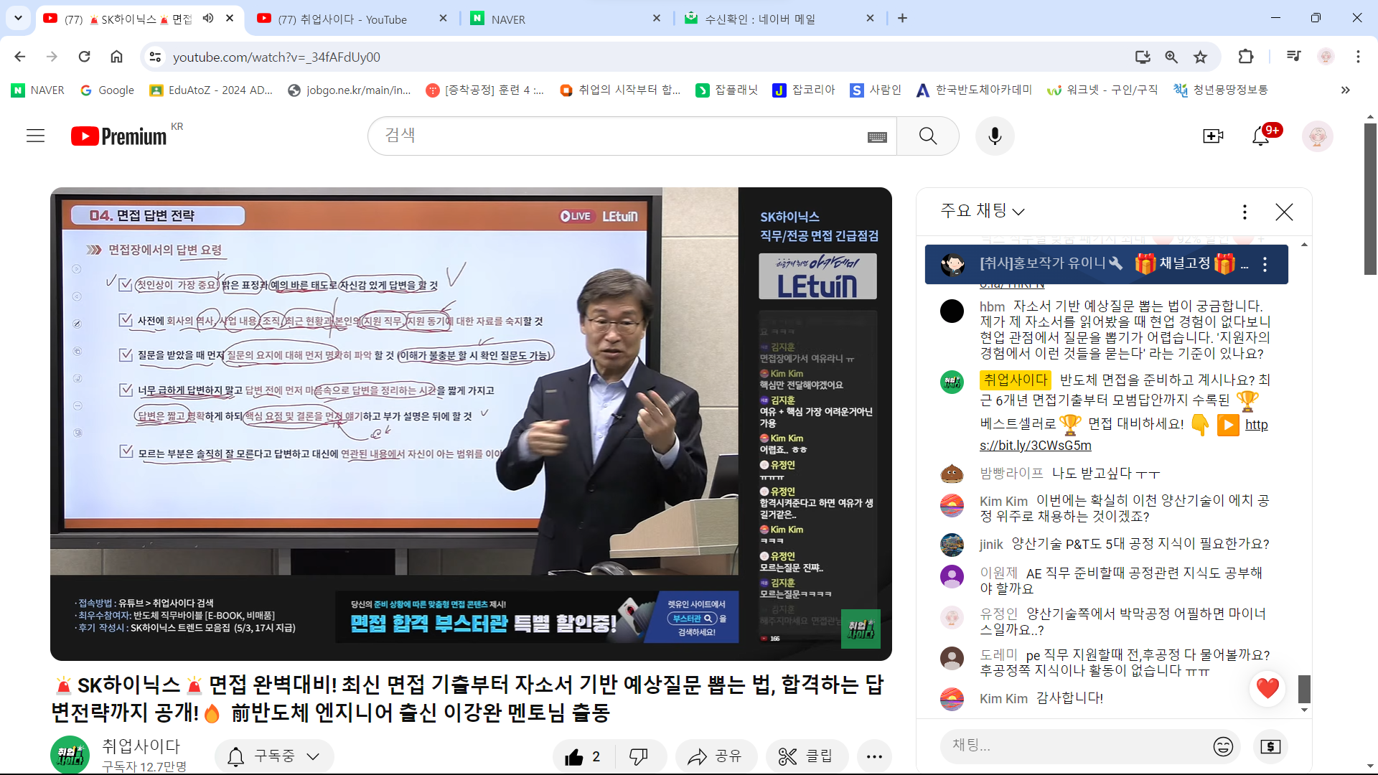The image size is (1378, 775).
Task: Open the media control icon in the toolbar
Action: [1294, 57]
